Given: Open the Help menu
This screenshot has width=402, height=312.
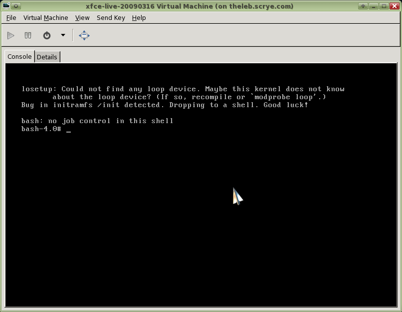Looking at the screenshot, I should click(139, 17).
